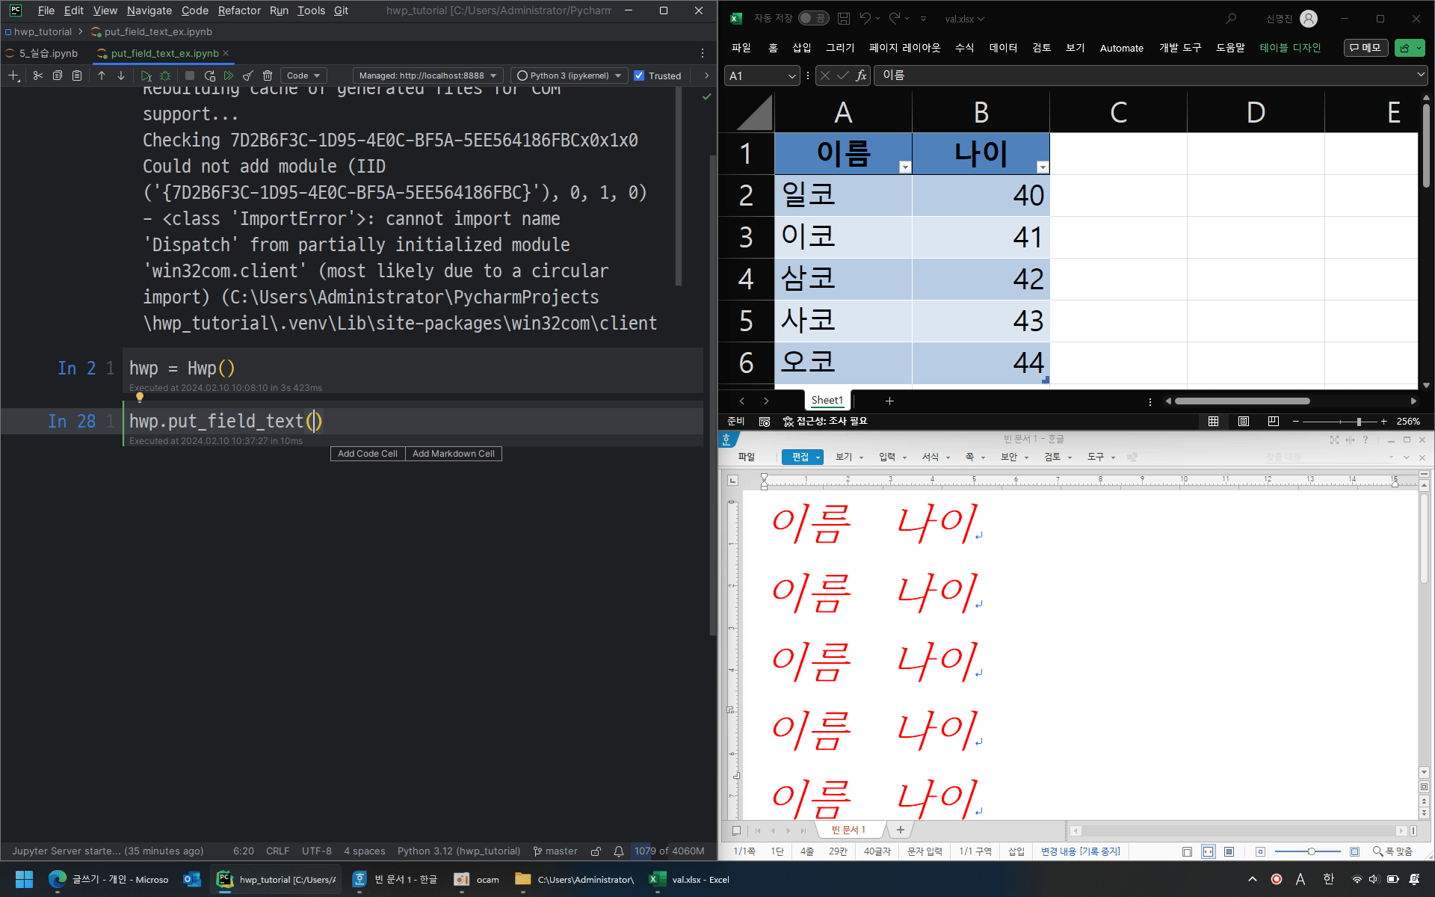The height and width of the screenshot is (897, 1435).
Task: Open the Managed server localhost:8888 dropdown
Action: point(427,75)
